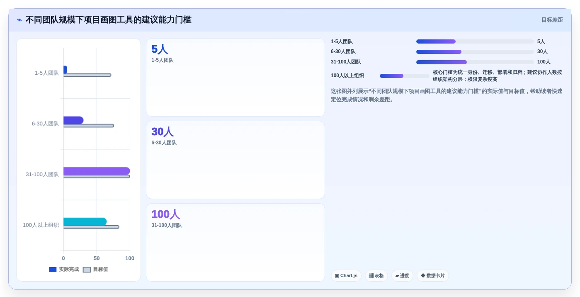Screen dimensions: 580x297
Task: Open the 5人 data card
Action: pos(235,78)
